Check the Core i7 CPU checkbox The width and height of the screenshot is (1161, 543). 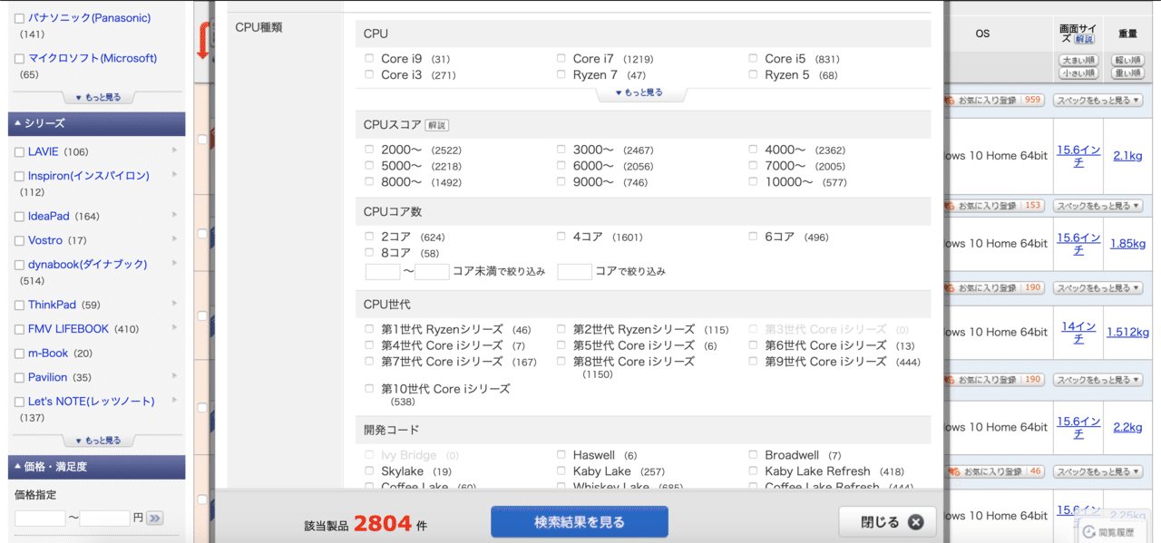561,58
